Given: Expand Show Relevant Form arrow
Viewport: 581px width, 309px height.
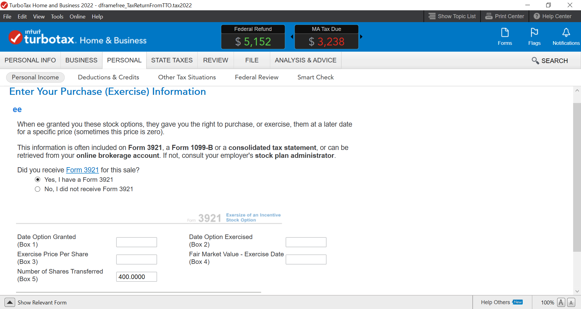Looking at the screenshot, I should pos(10,302).
